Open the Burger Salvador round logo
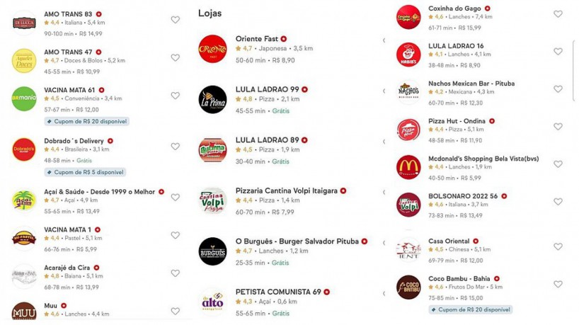579x325 pixels. (212, 251)
